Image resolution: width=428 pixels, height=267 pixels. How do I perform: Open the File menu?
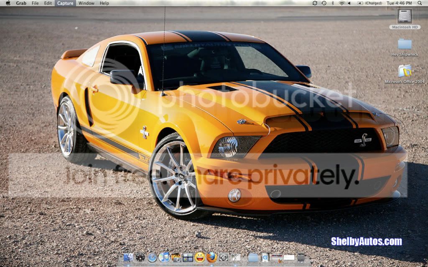(x=35, y=3)
